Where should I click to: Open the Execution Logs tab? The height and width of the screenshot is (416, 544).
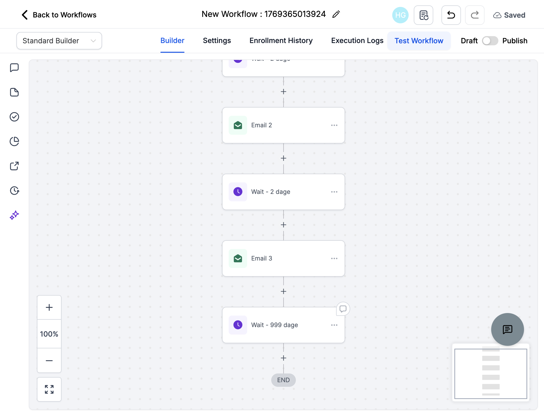pos(357,41)
